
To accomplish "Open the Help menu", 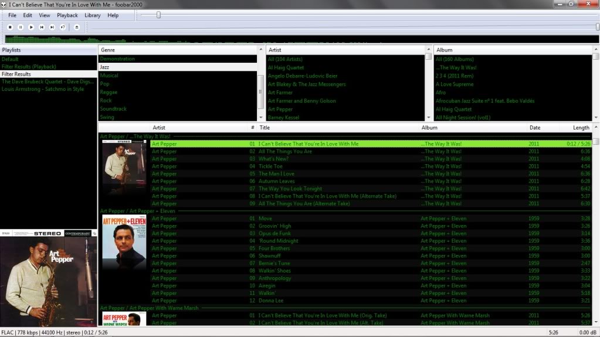I will point(113,15).
